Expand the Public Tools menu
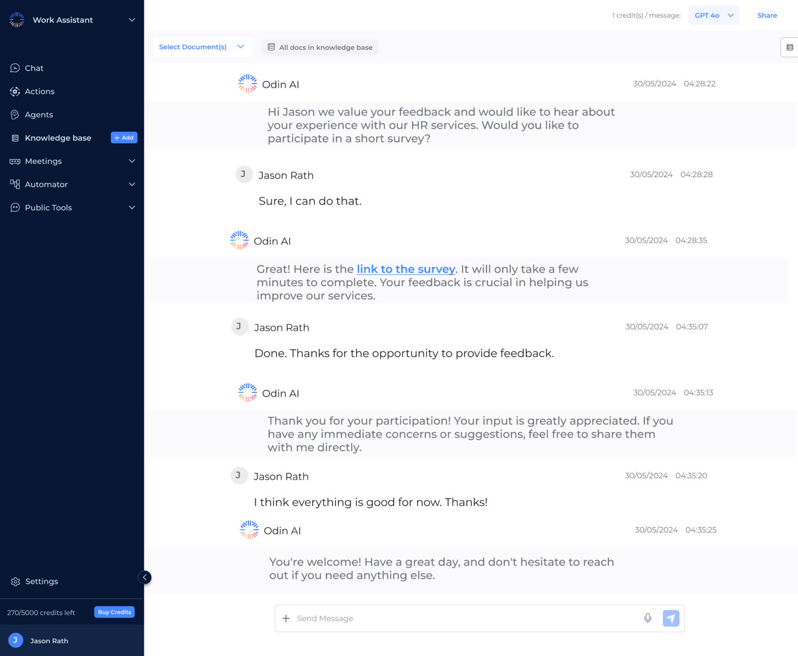The image size is (798, 656). pyautogui.click(x=48, y=207)
